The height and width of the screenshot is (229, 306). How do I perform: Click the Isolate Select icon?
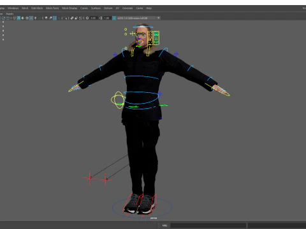(66, 18)
